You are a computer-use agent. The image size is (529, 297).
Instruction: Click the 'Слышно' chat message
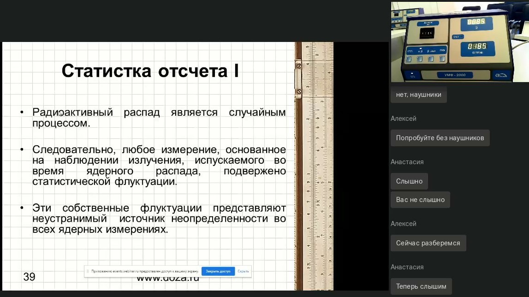(x=409, y=181)
